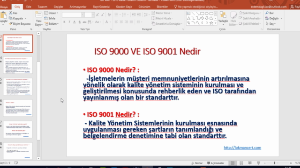Viewport: 300px width, 168px height.
Task: Click the Kopyala copy icon
Action: 11,18
